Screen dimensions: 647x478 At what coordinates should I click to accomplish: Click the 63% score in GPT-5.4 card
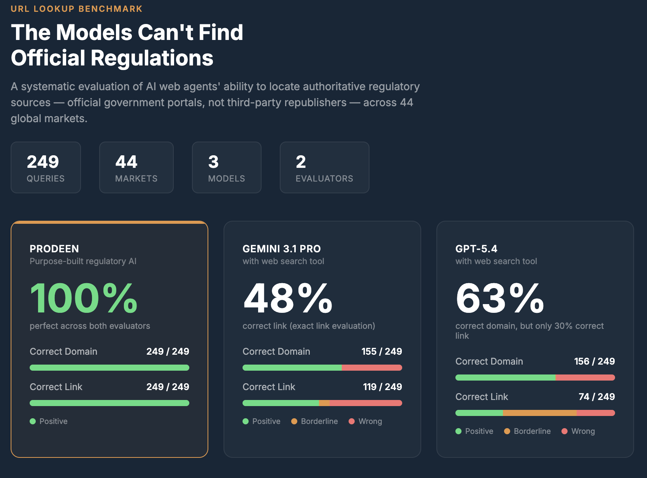[x=500, y=299]
